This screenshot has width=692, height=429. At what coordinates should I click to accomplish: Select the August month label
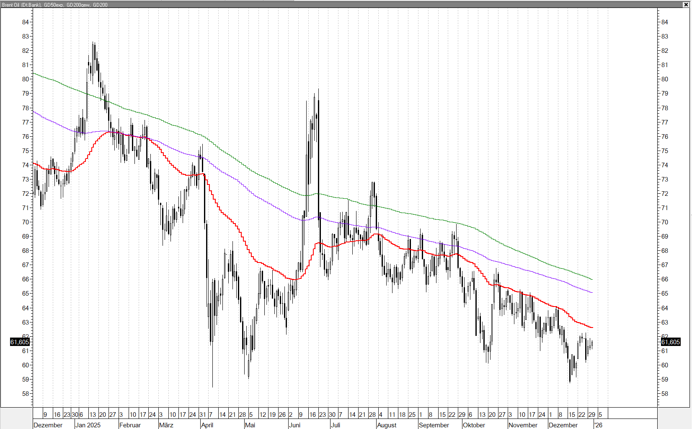386,425
